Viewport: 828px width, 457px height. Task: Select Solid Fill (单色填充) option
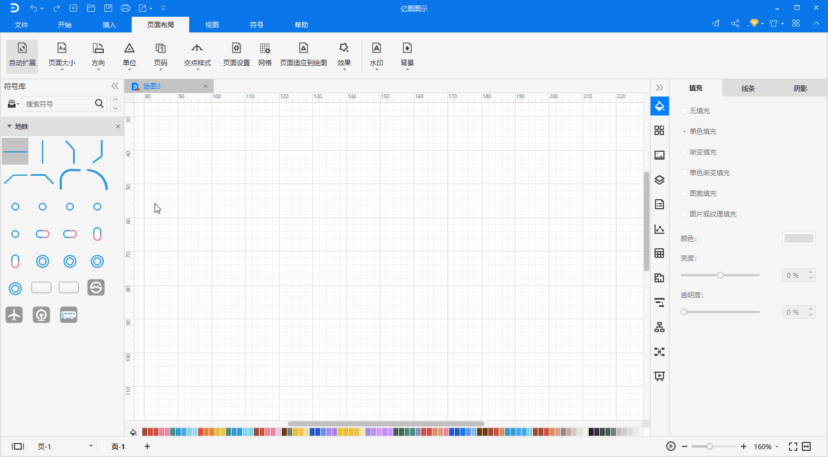tap(699, 132)
